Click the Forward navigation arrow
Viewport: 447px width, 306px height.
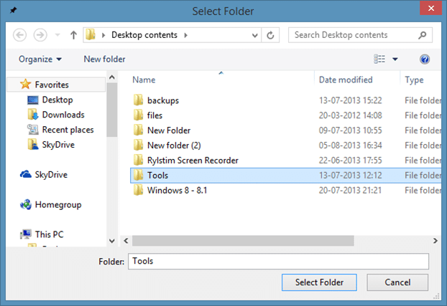tap(40, 35)
